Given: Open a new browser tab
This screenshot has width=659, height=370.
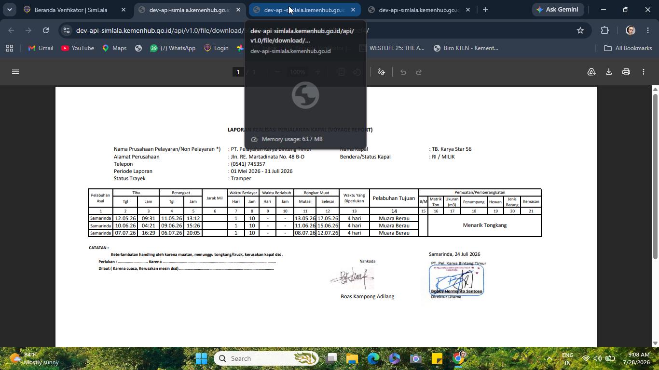Looking at the screenshot, I should pos(485,10).
